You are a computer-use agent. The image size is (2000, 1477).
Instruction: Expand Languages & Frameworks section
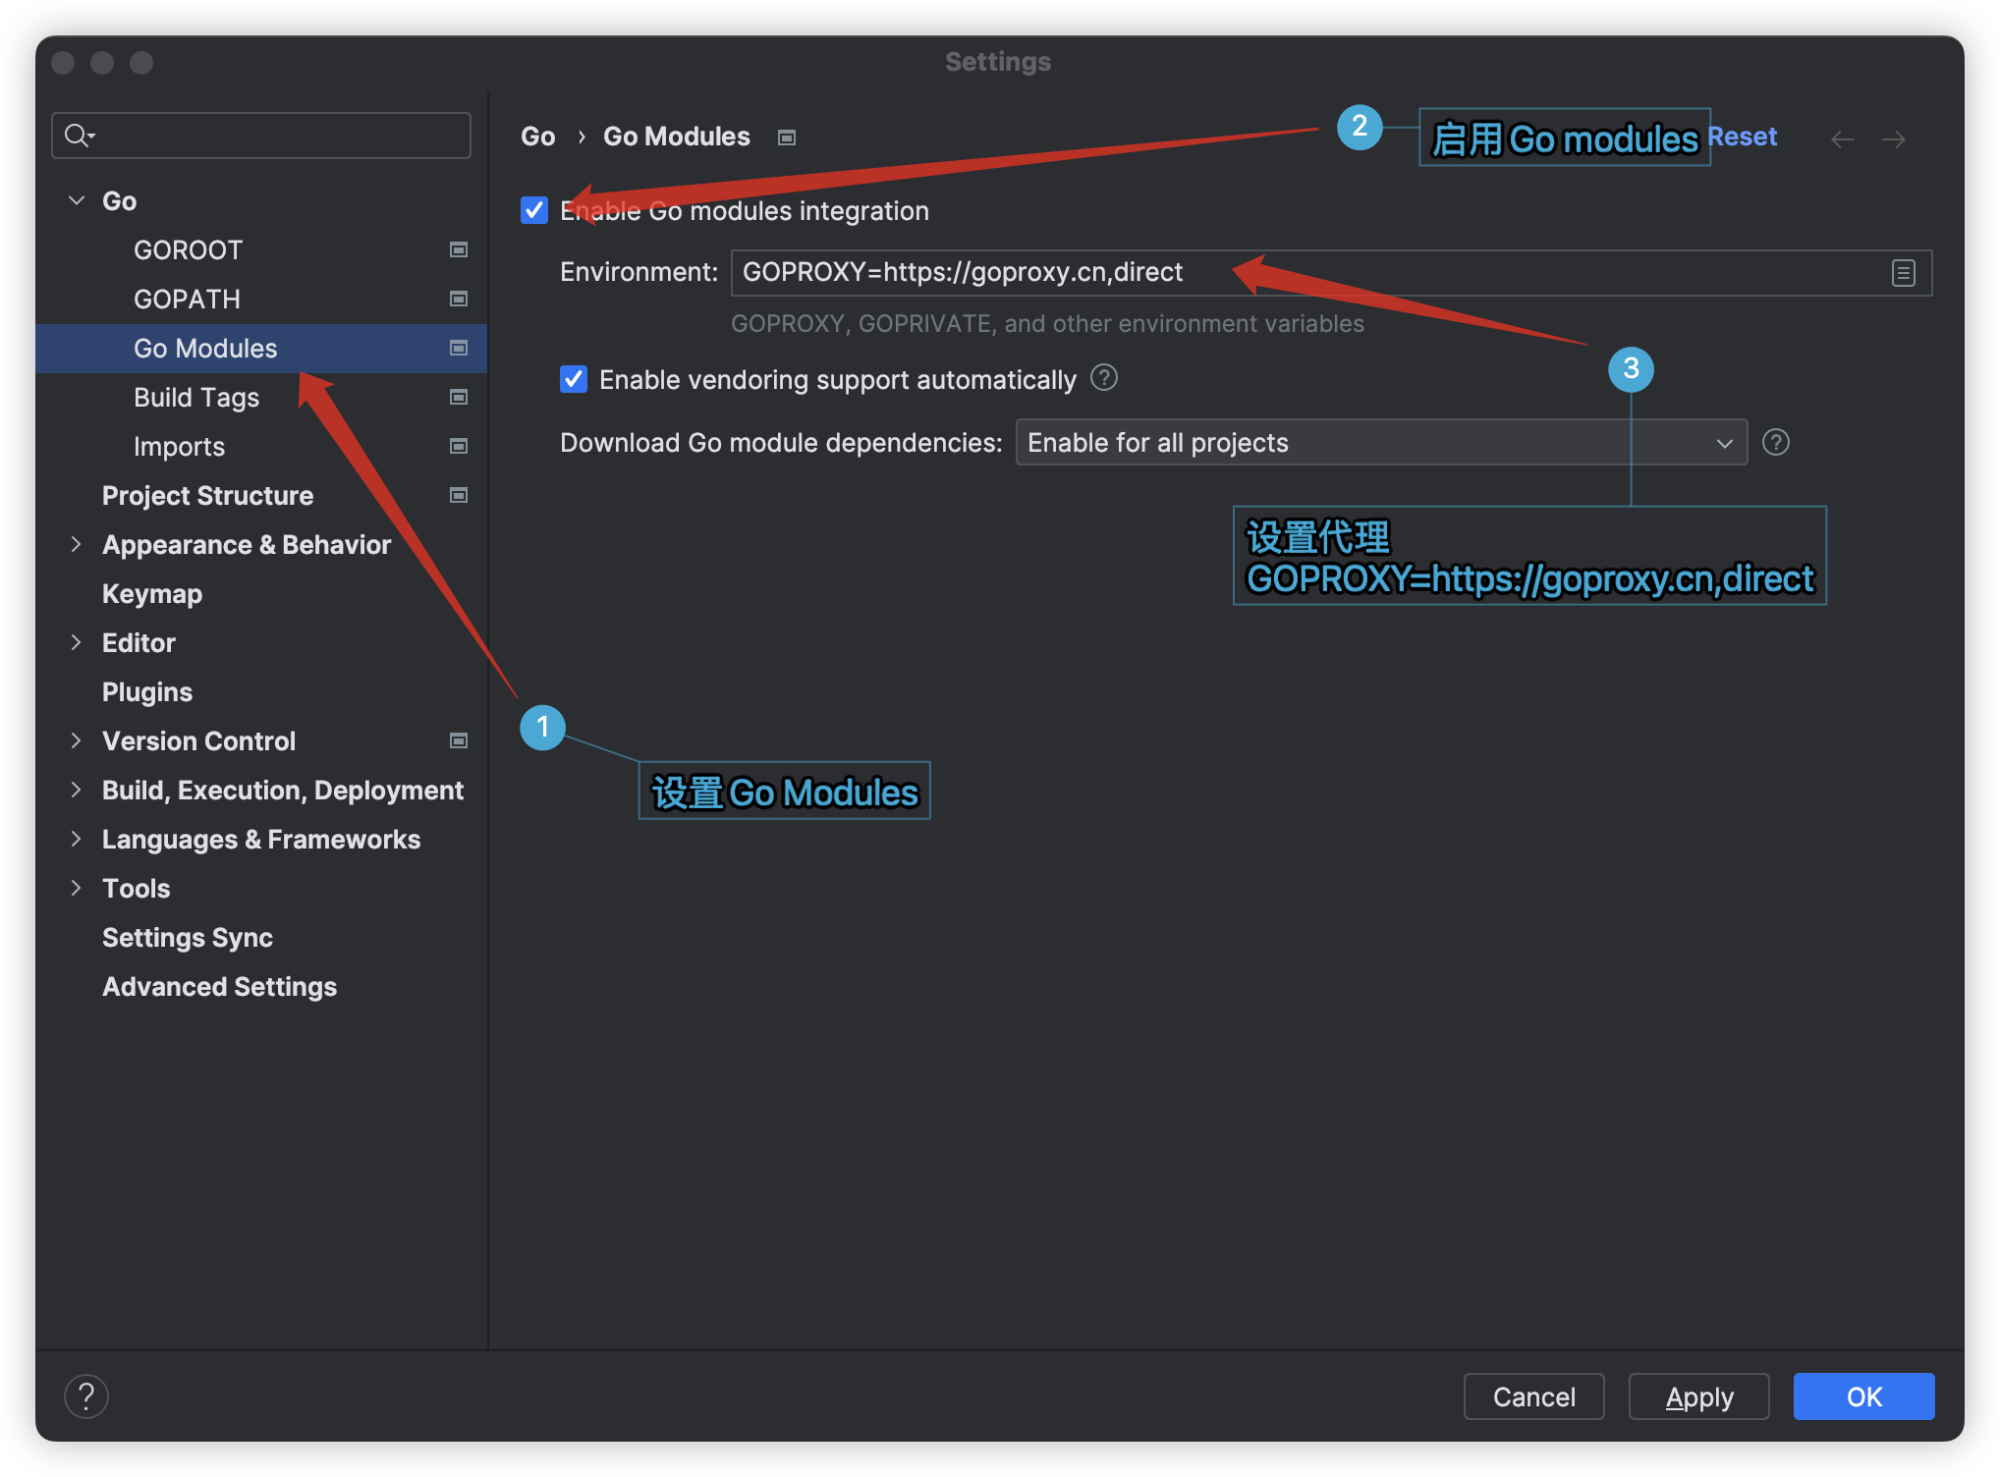[77, 839]
